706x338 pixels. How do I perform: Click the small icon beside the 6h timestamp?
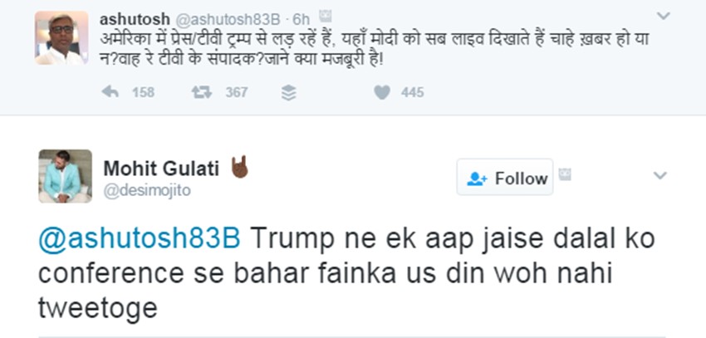click(x=325, y=17)
